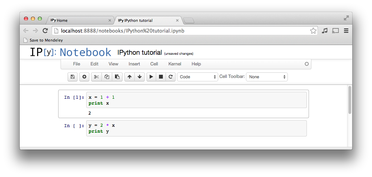The image size is (372, 177).
Task: Bookmark the page with the star icon
Action: pyautogui.click(x=313, y=31)
